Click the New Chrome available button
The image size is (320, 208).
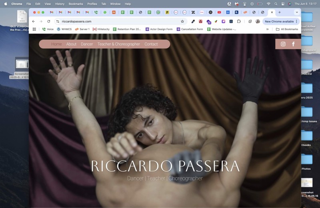click(x=279, y=21)
